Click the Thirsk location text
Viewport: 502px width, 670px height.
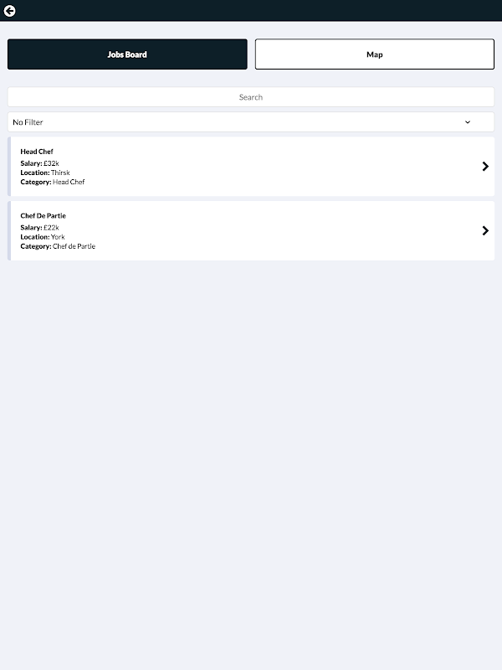coord(60,173)
